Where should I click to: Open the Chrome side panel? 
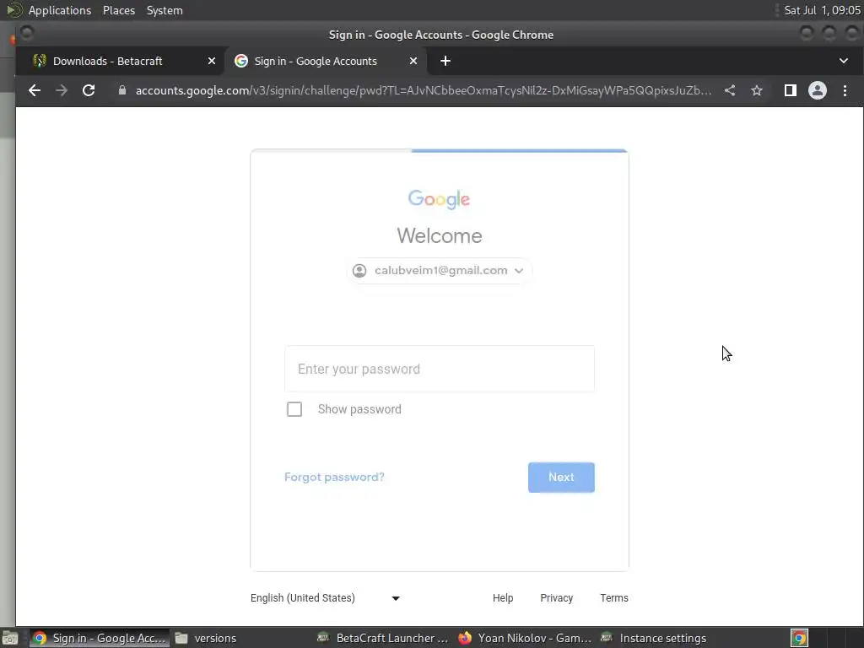tap(790, 90)
